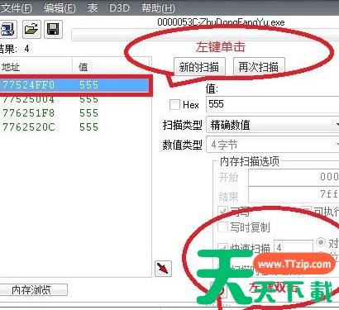
Task: Click the red arrow add-address icon
Action: [x=163, y=269]
